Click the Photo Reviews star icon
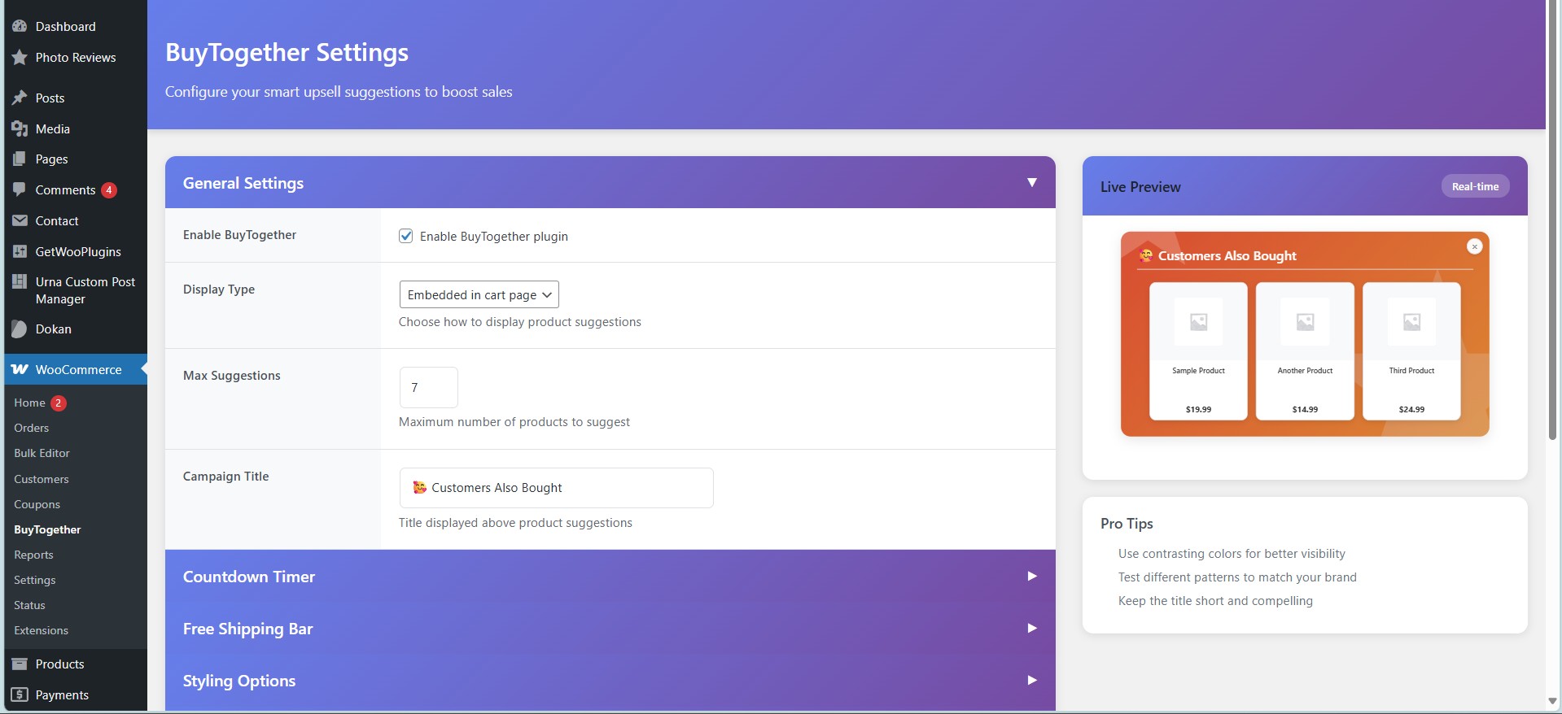Screen dimensions: 1562x714 pos(20,57)
